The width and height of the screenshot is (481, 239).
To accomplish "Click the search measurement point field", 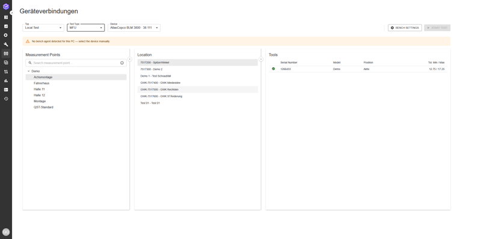I will pyautogui.click(x=76, y=63).
